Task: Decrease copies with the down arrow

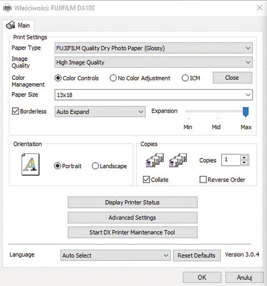Action: tap(244, 163)
